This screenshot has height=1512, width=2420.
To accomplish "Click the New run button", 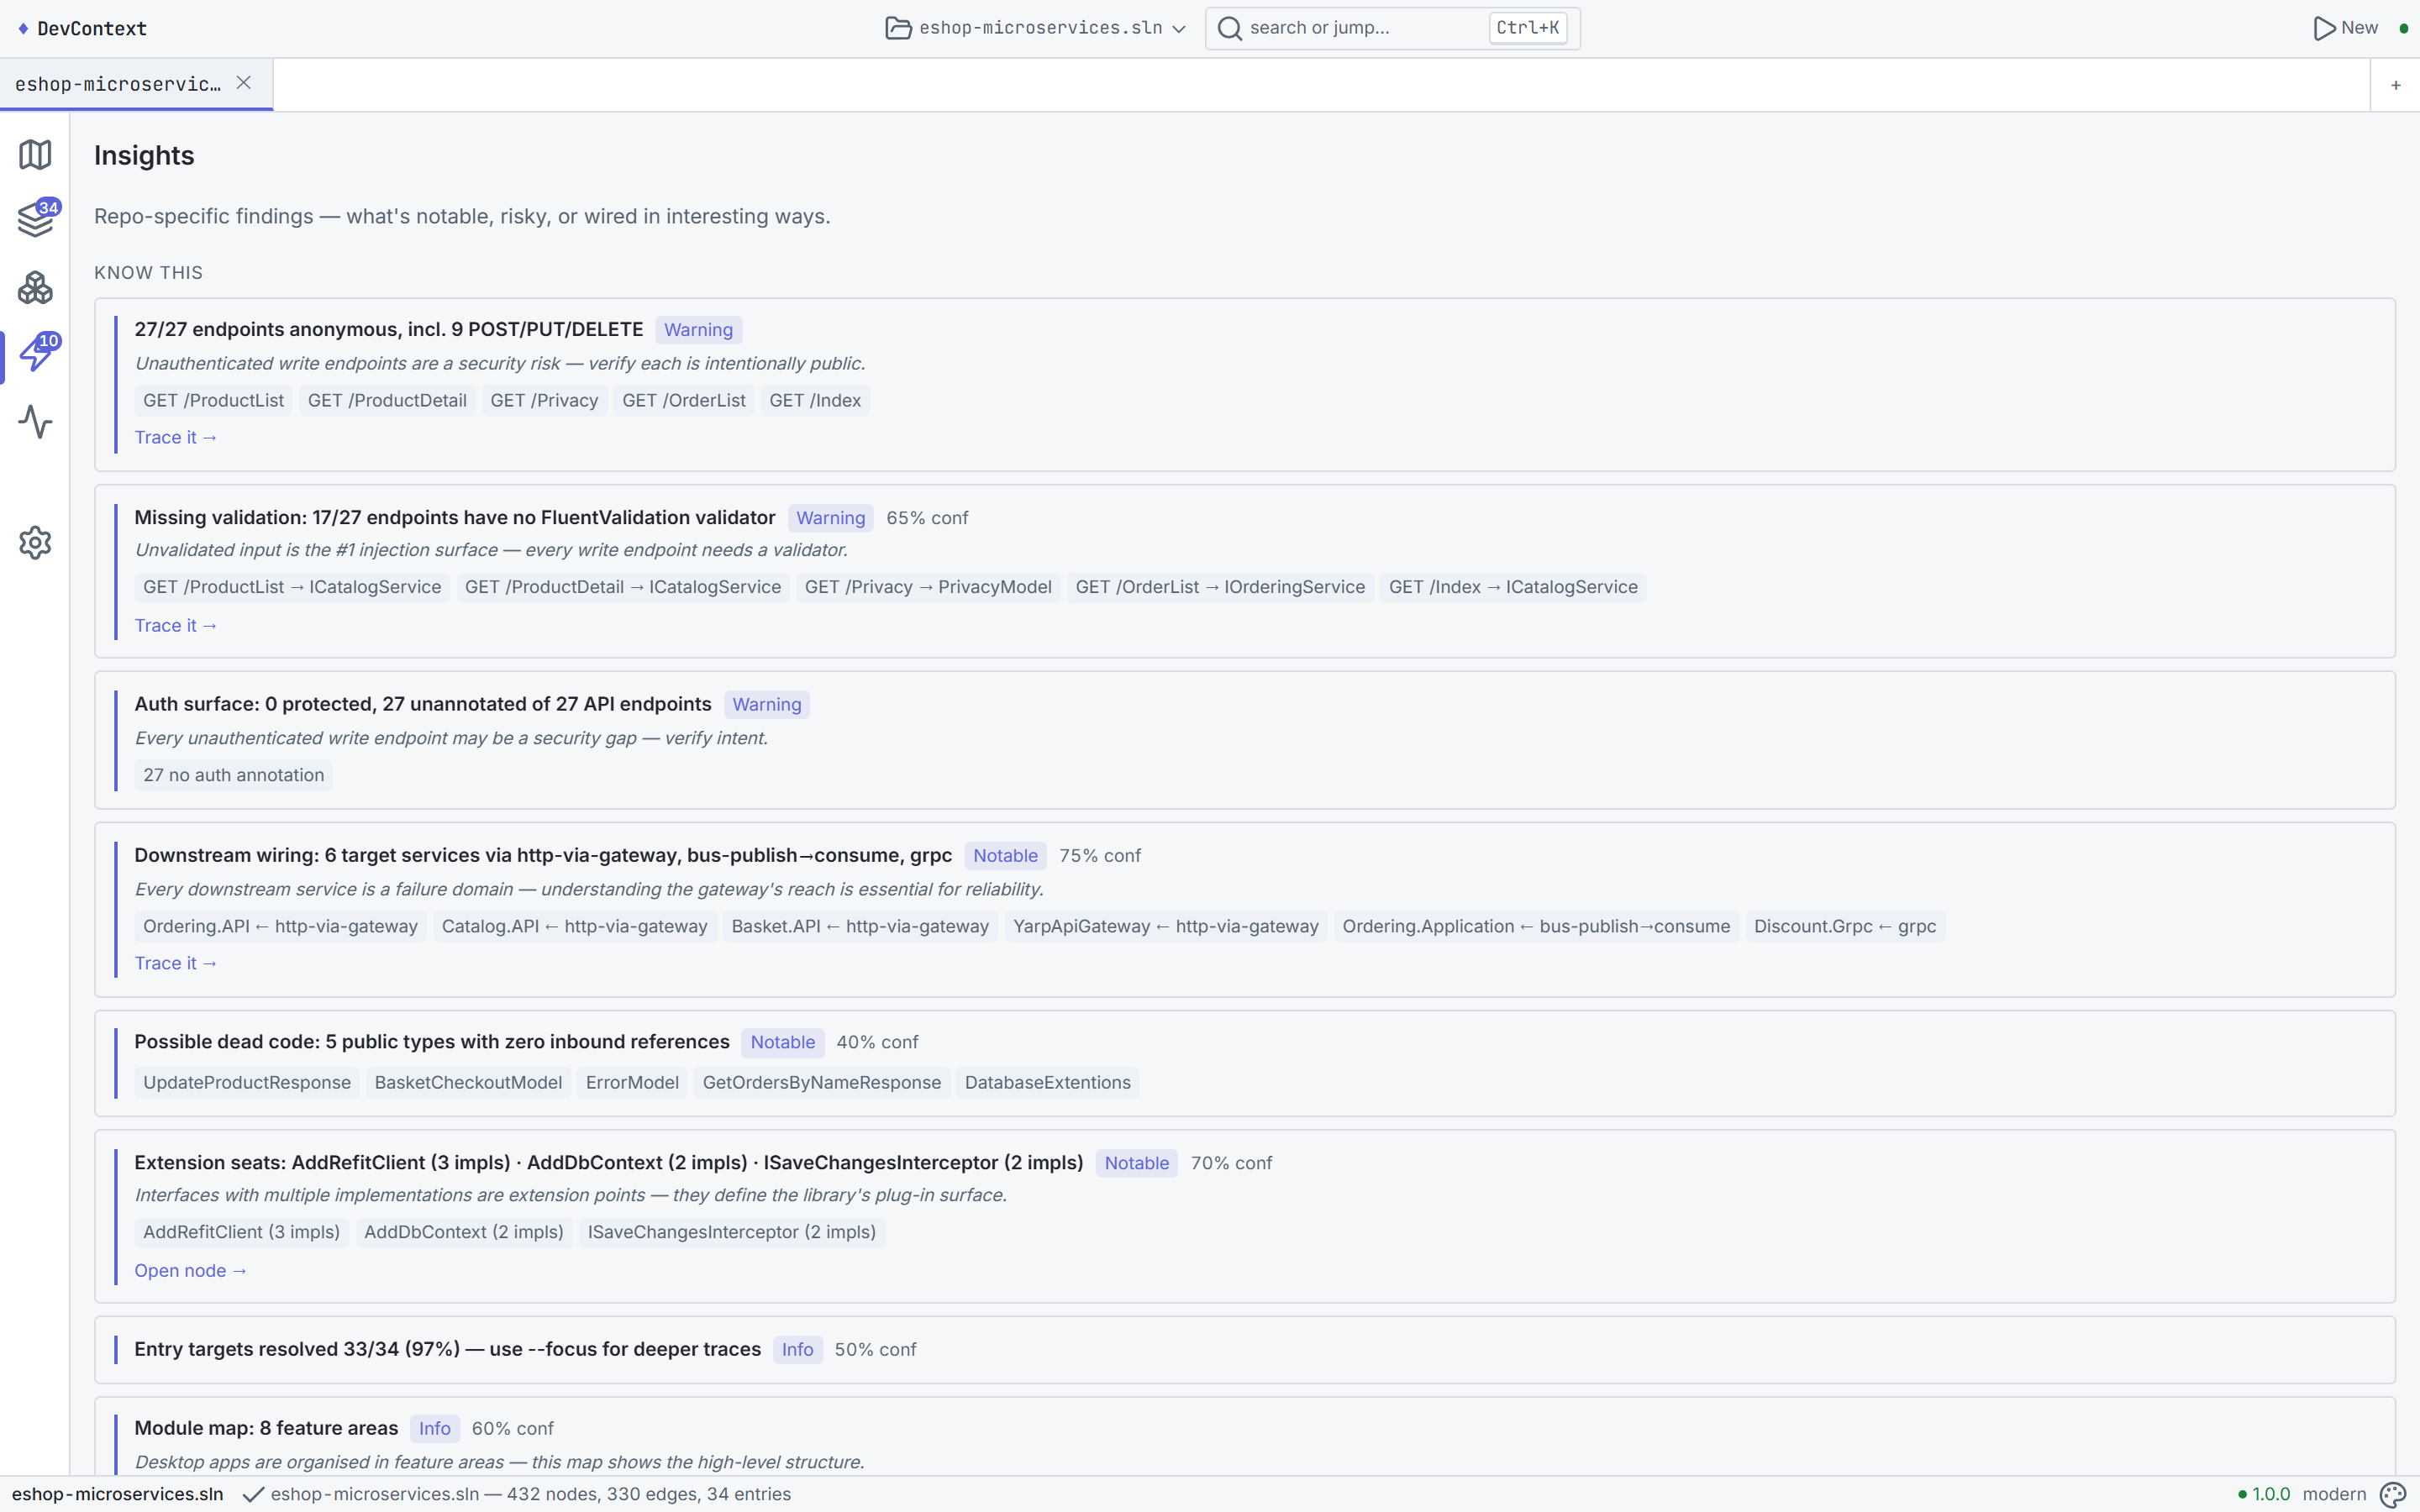I will (2346, 28).
